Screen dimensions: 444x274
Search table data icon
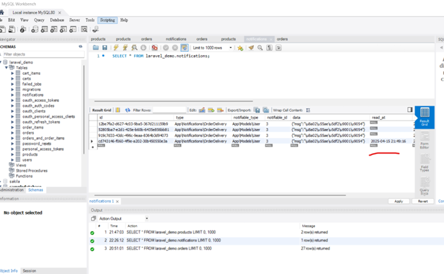point(84,29)
